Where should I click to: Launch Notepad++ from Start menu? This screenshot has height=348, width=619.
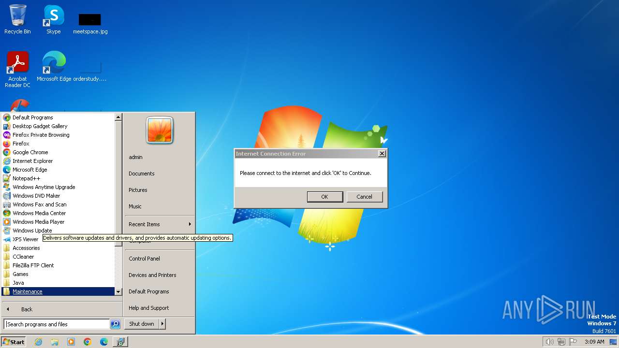click(x=58, y=178)
